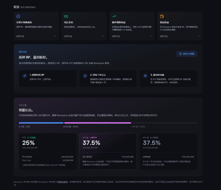Image resolution: width=221 pixels, height=190 pixels.
Task: Click the 着眼长远 heading
Action: [26, 110]
